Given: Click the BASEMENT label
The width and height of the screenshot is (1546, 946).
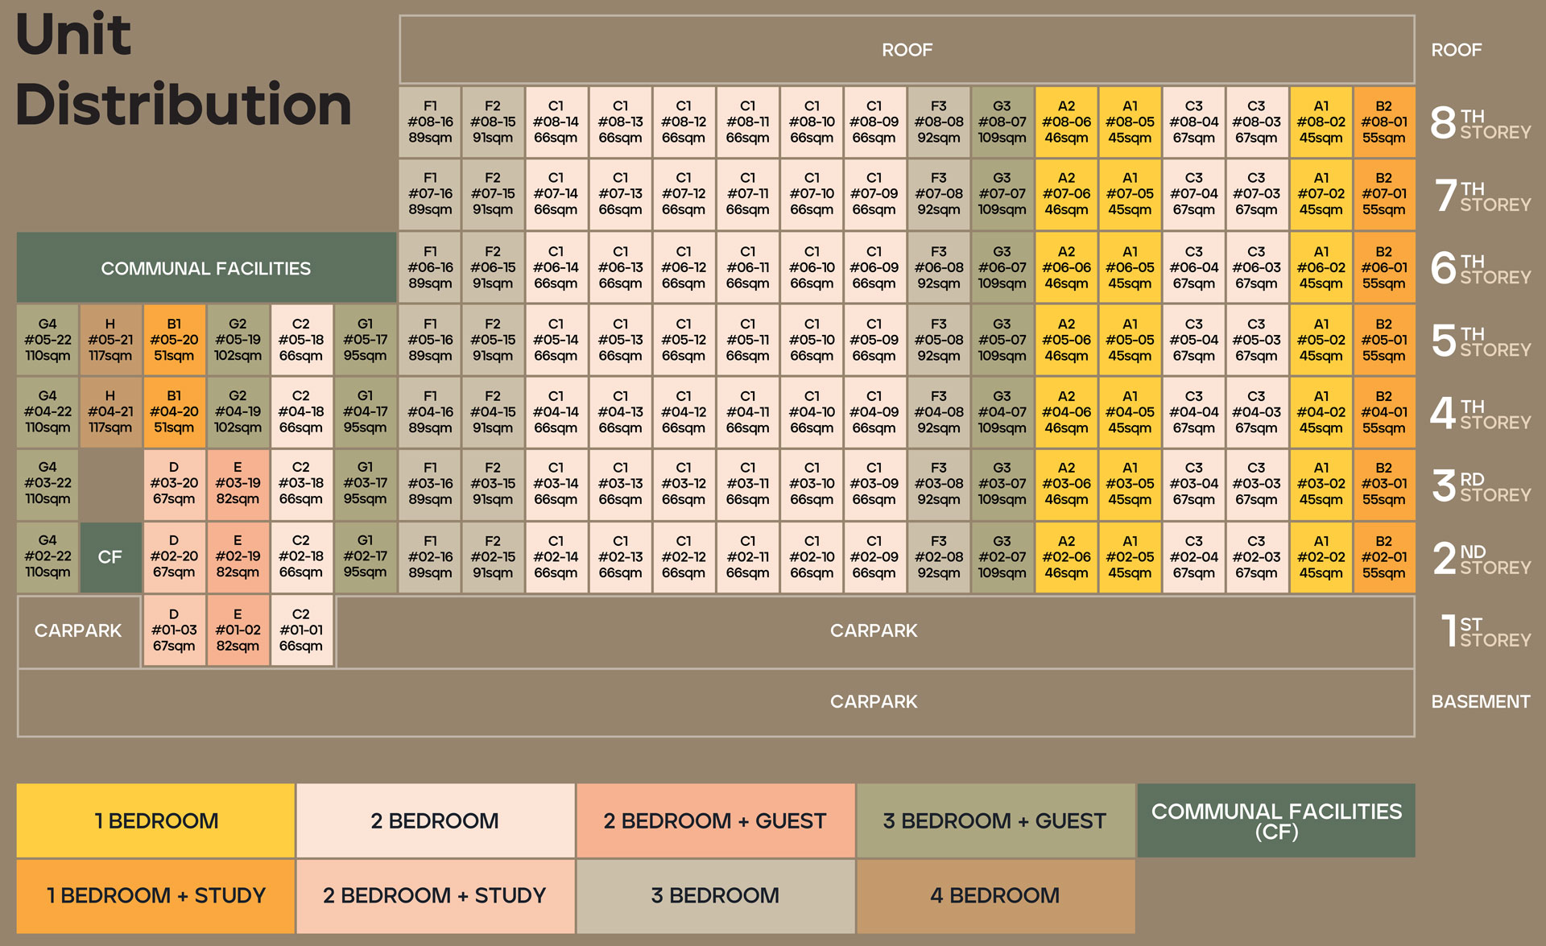Looking at the screenshot, I should (1480, 702).
